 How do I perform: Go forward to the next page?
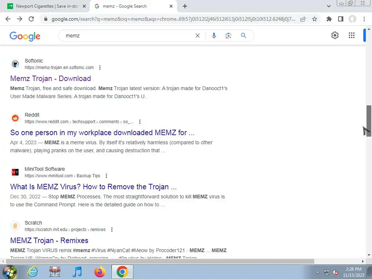coord(20,19)
